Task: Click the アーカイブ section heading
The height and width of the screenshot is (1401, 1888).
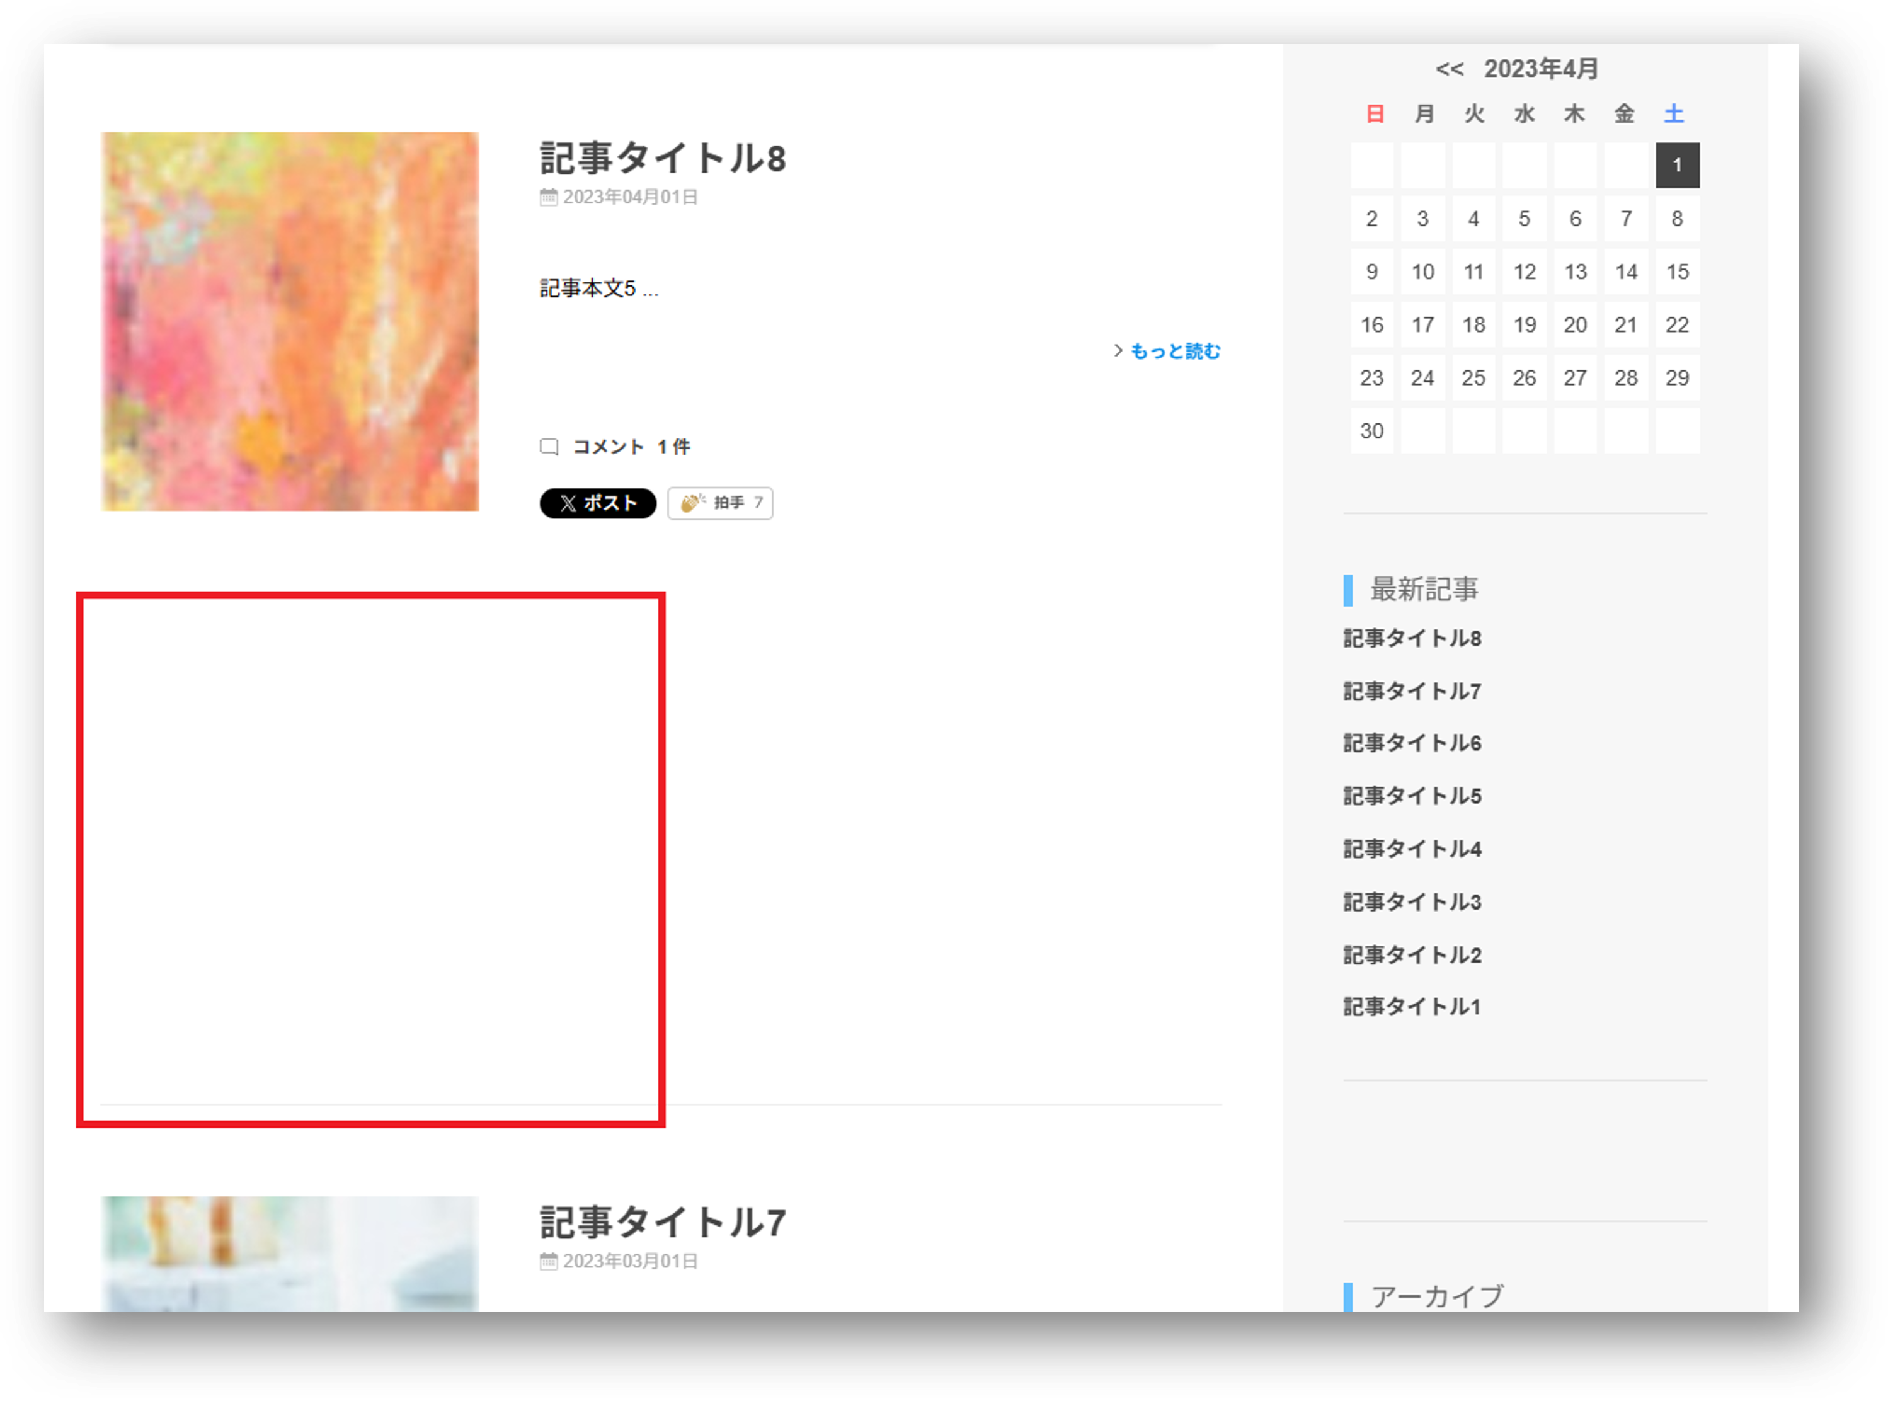Action: [1437, 1296]
